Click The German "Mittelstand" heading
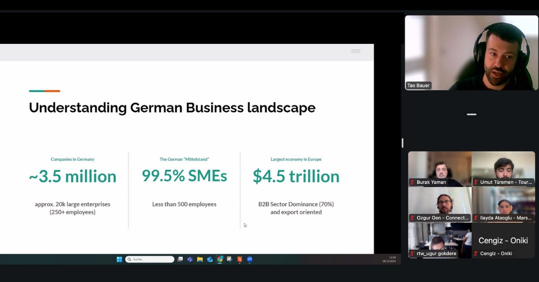539x282 pixels. pos(184,159)
